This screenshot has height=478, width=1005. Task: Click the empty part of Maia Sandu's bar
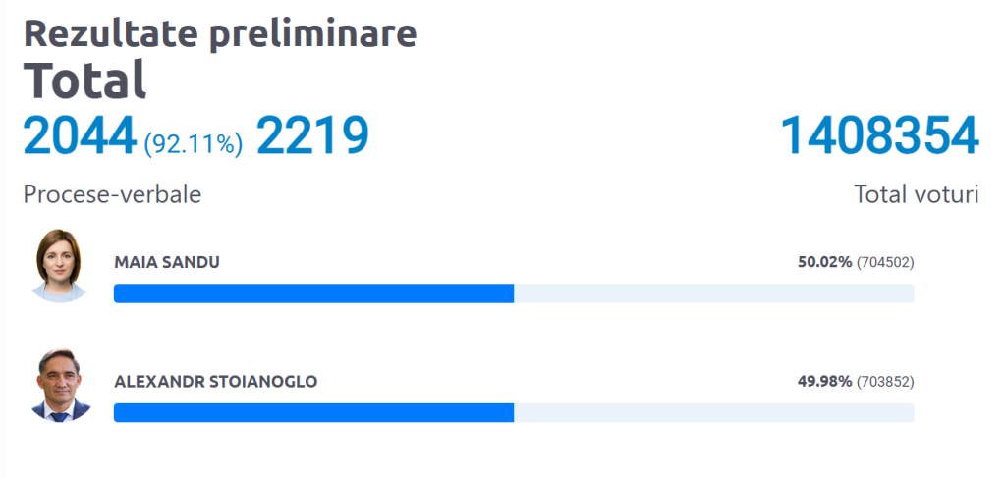714,293
